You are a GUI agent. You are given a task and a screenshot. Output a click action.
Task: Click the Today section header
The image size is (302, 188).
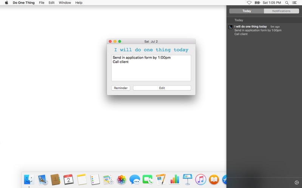pos(239,20)
